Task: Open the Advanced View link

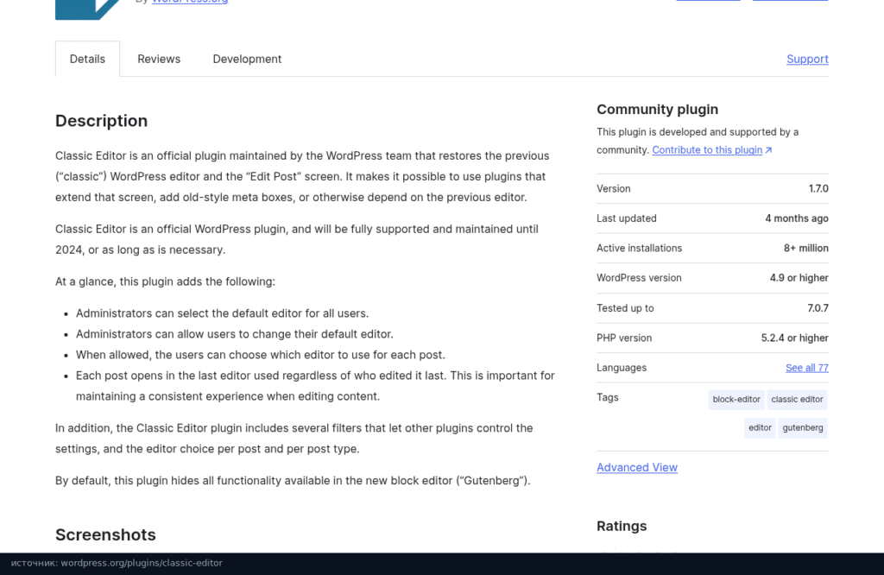Action: [637, 467]
